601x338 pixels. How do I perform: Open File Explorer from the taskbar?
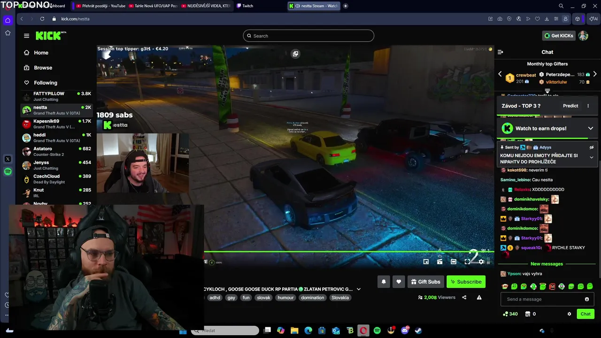(294, 330)
